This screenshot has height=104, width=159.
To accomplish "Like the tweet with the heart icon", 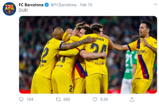I will click(x=95, y=99).
